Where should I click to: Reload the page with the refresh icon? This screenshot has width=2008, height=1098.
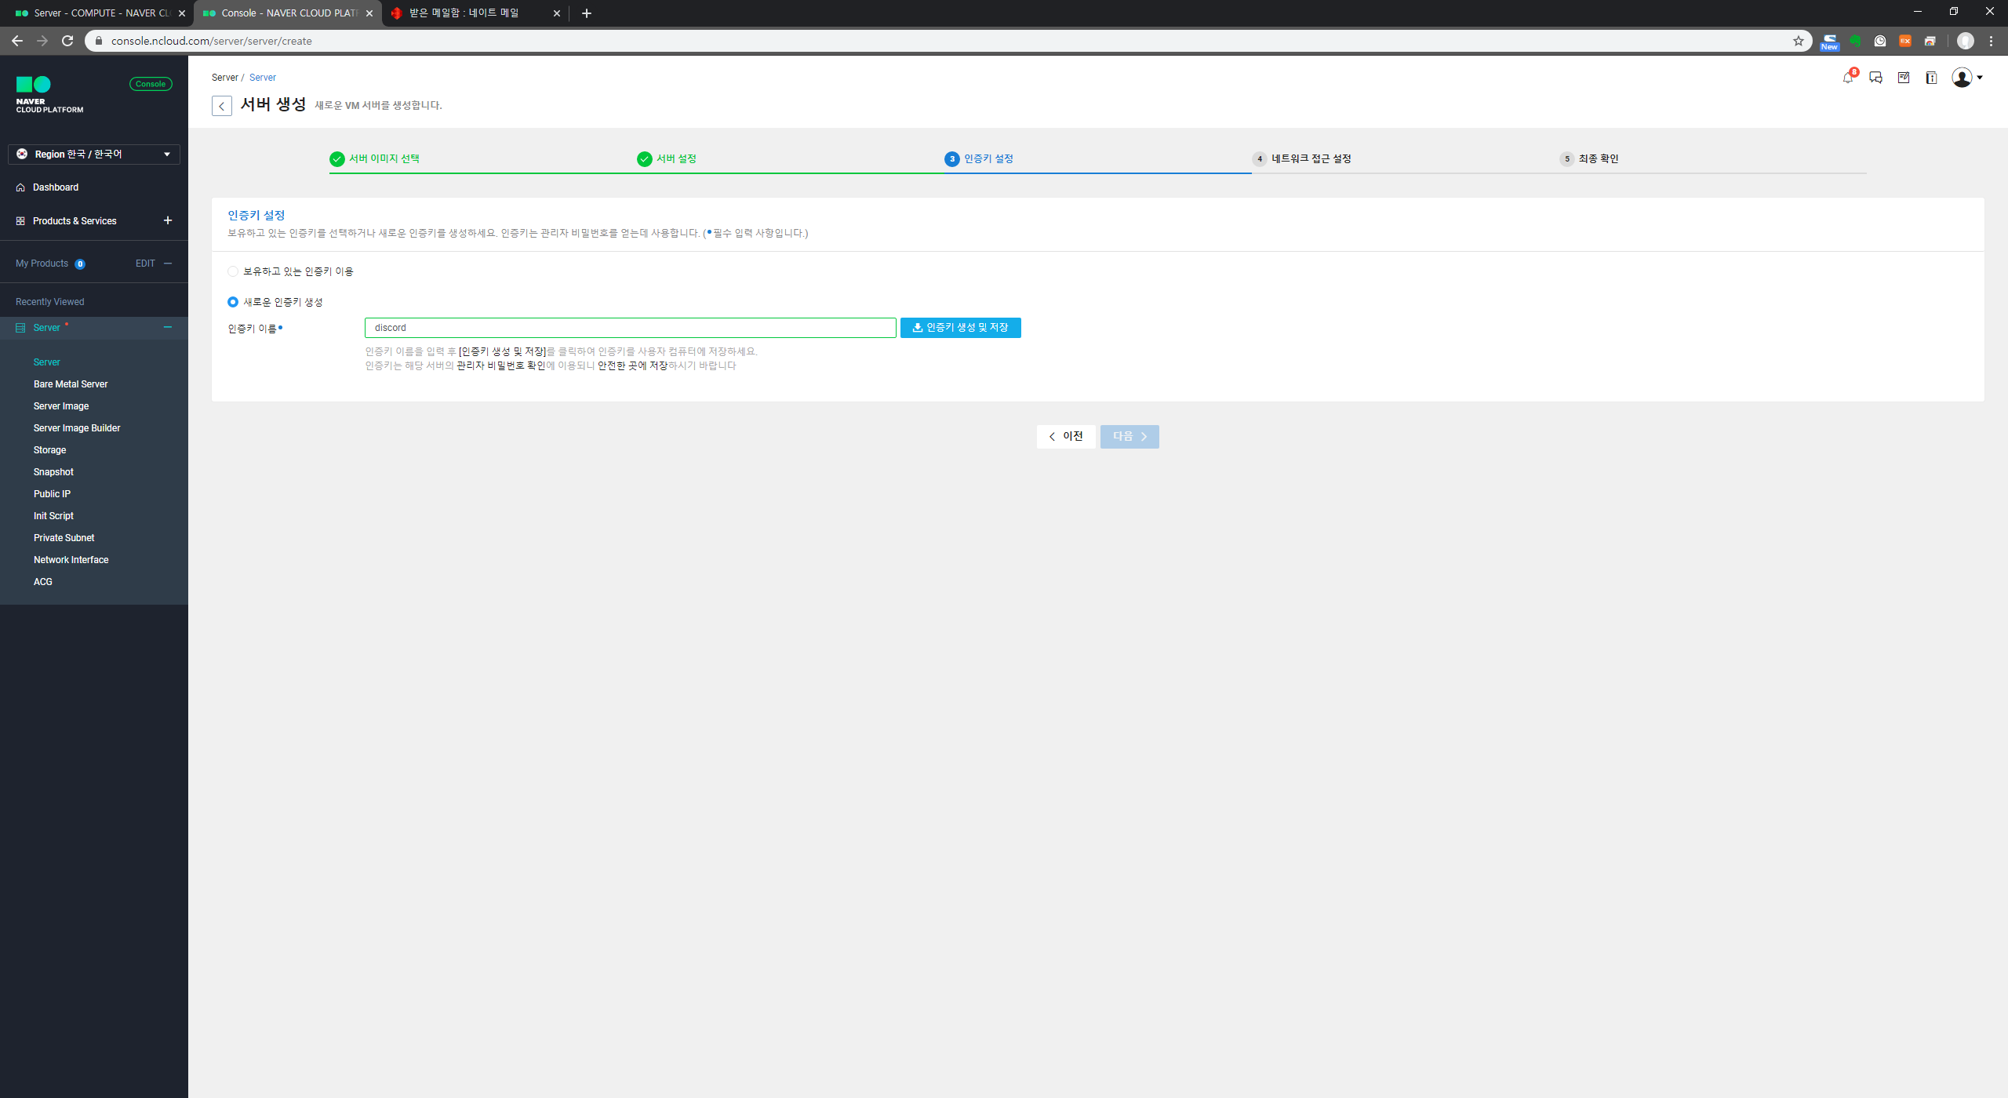tap(67, 41)
